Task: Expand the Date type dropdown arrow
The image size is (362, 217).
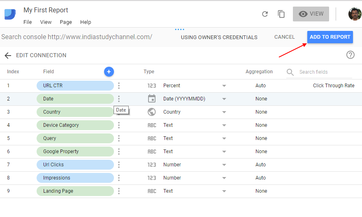Action: (x=224, y=99)
